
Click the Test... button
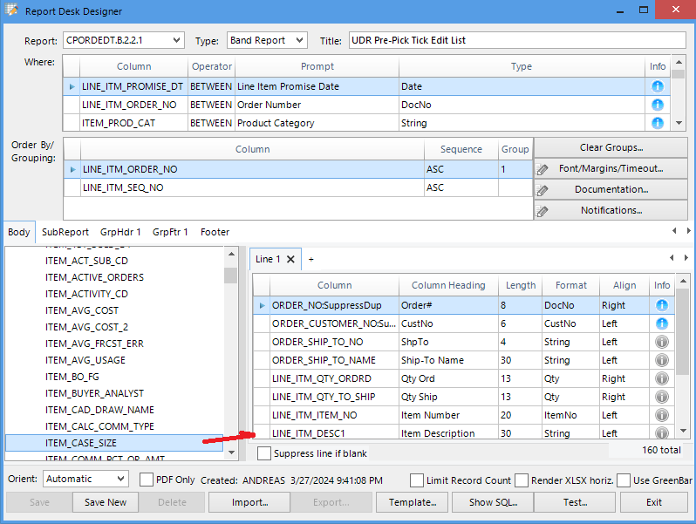click(x=575, y=502)
